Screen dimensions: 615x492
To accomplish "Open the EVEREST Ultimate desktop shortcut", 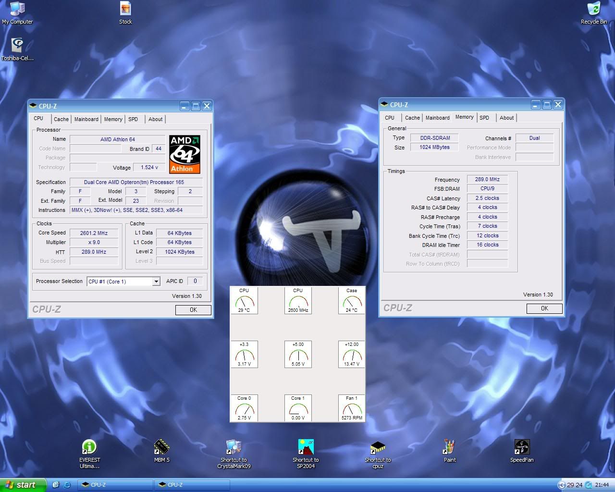I will [89, 448].
